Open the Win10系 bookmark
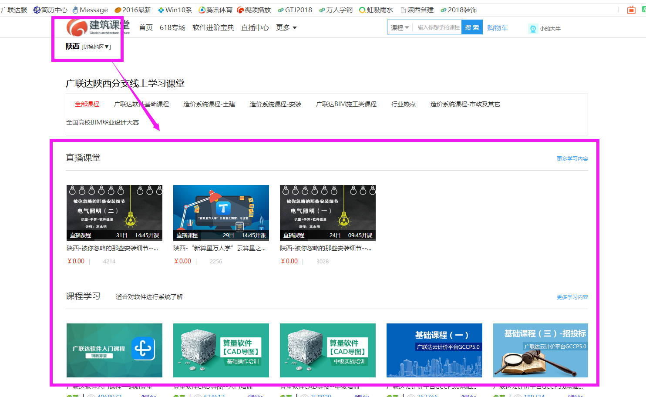The height and width of the screenshot is (397, 646). [175, 10]
